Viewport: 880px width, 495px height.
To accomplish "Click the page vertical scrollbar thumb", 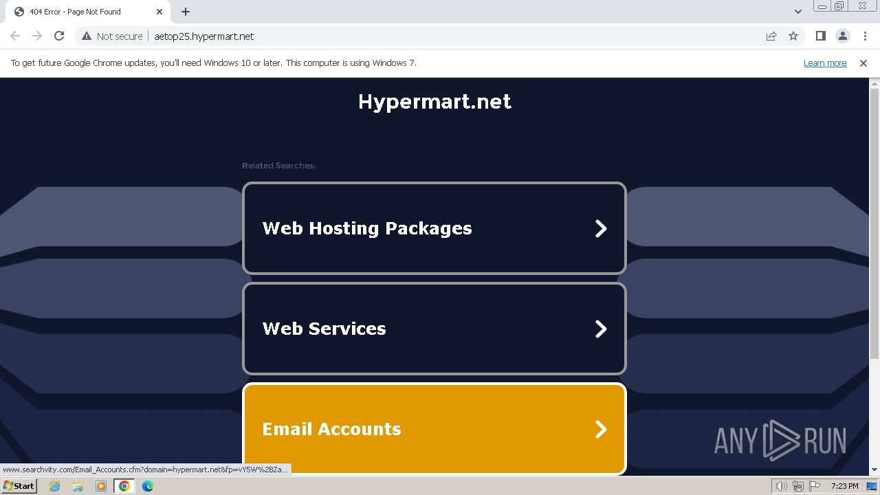I will pyautogui.click(x=874, y=223).
